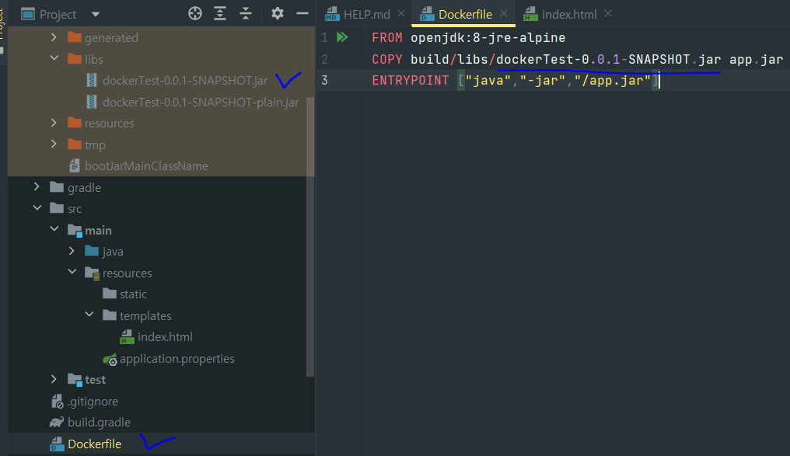The height and width of the screenshot is (456, 790).
Task: Expand the gradle folder
Action: click(37, 187)
